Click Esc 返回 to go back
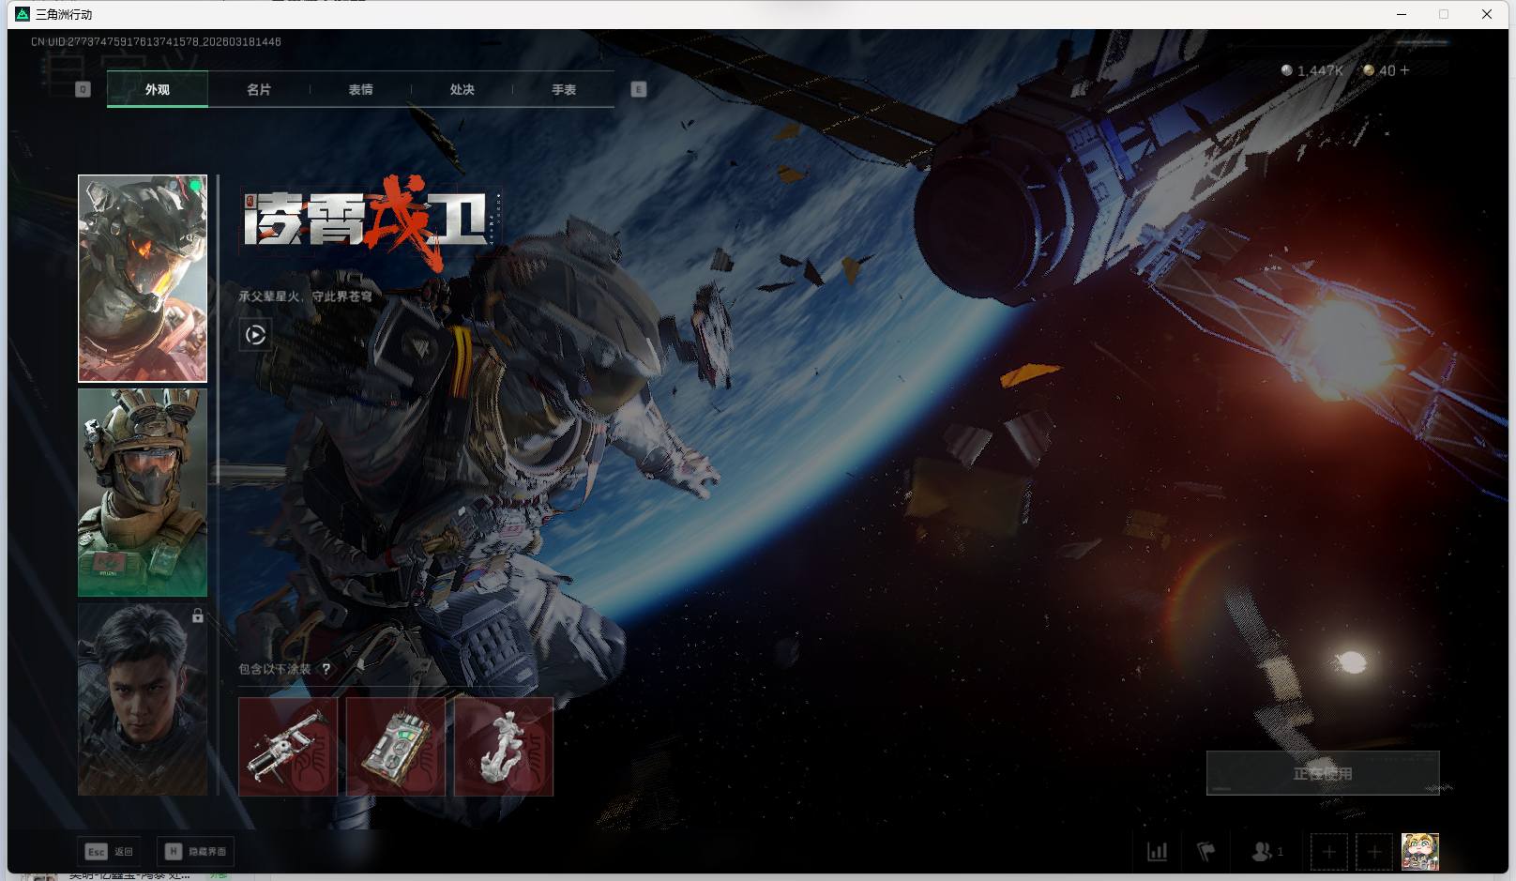1516x881 pixels. 110,851
